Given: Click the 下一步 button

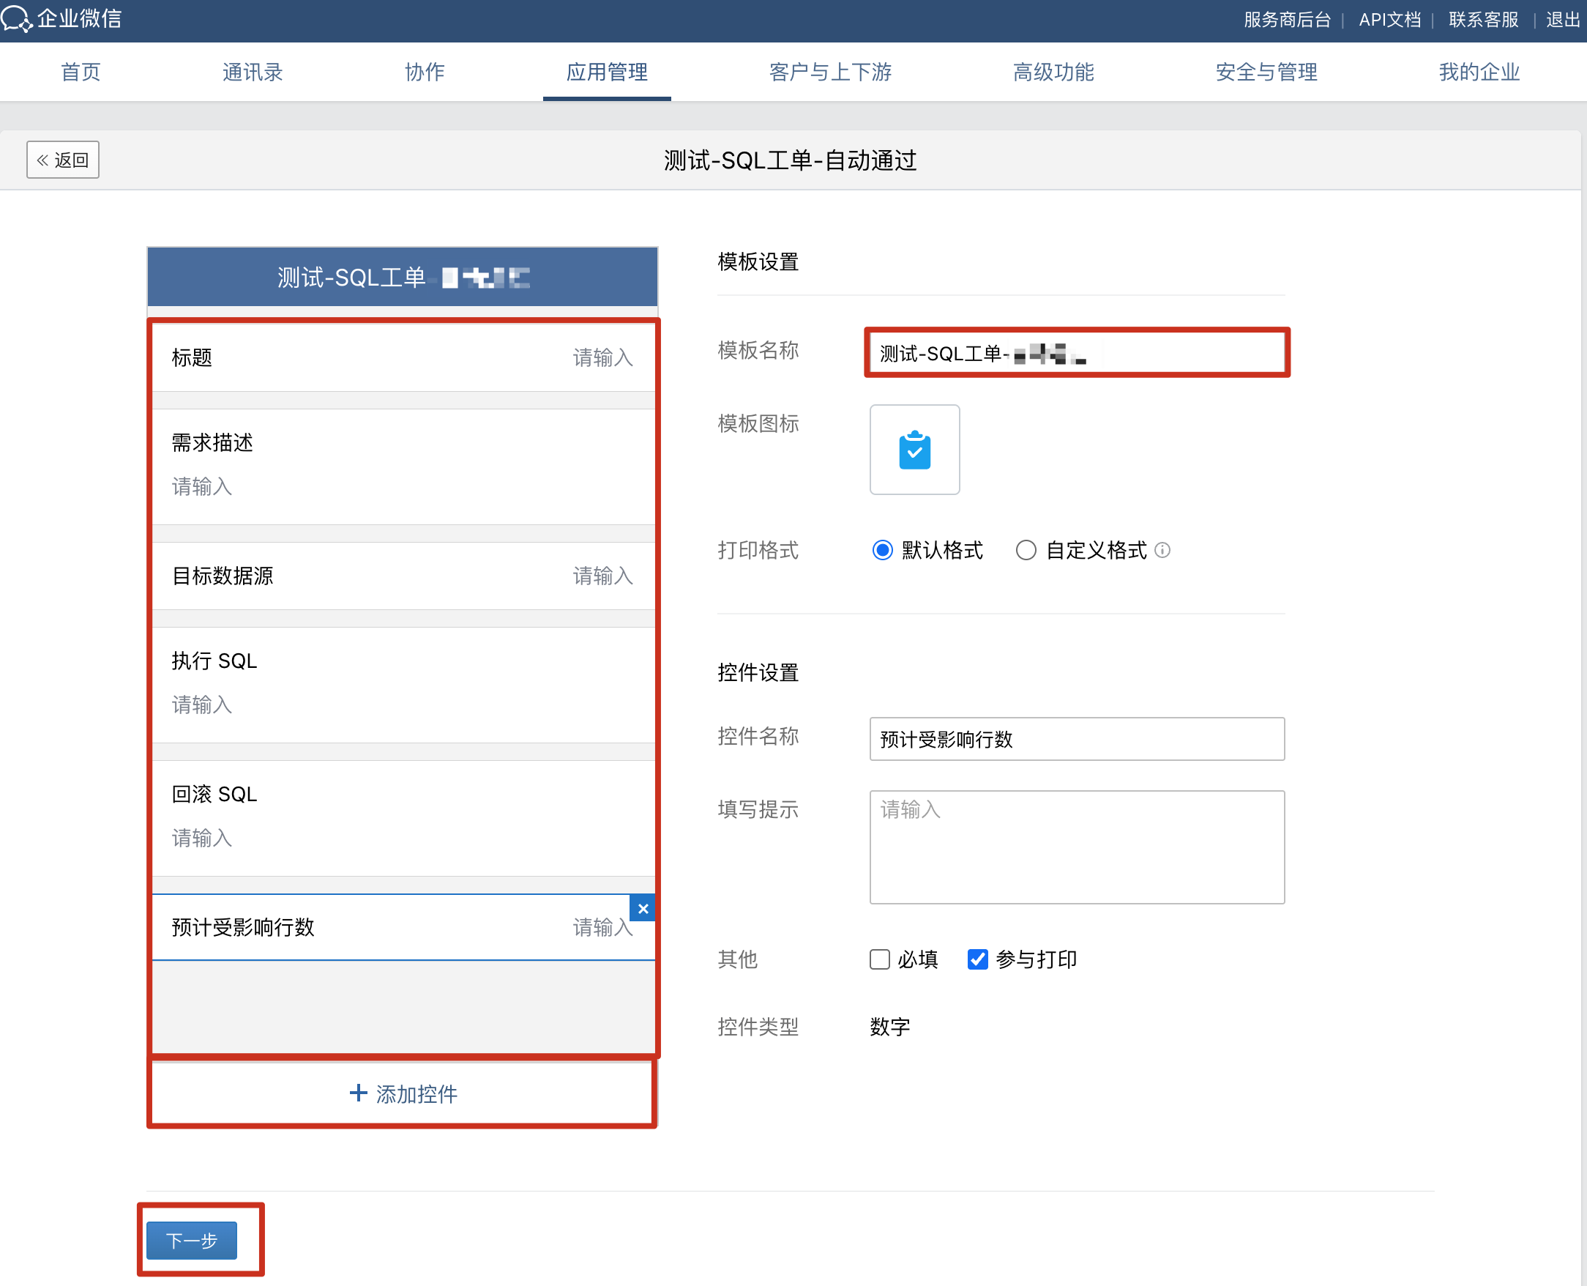Looking at the screenshot, I should tap(192, 1240).
